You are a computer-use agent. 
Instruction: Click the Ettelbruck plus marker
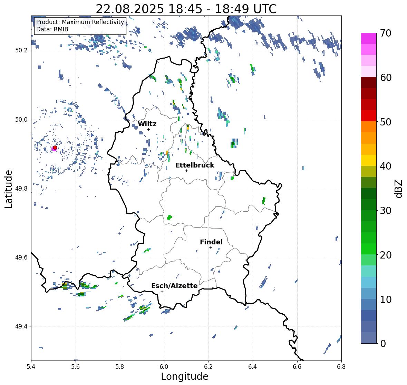[x=186, y=171]
